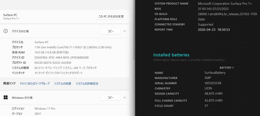Viewport: 260px width, 116px height.
Task: Click the Windows logo icon
Action: [x=6, y=98]
